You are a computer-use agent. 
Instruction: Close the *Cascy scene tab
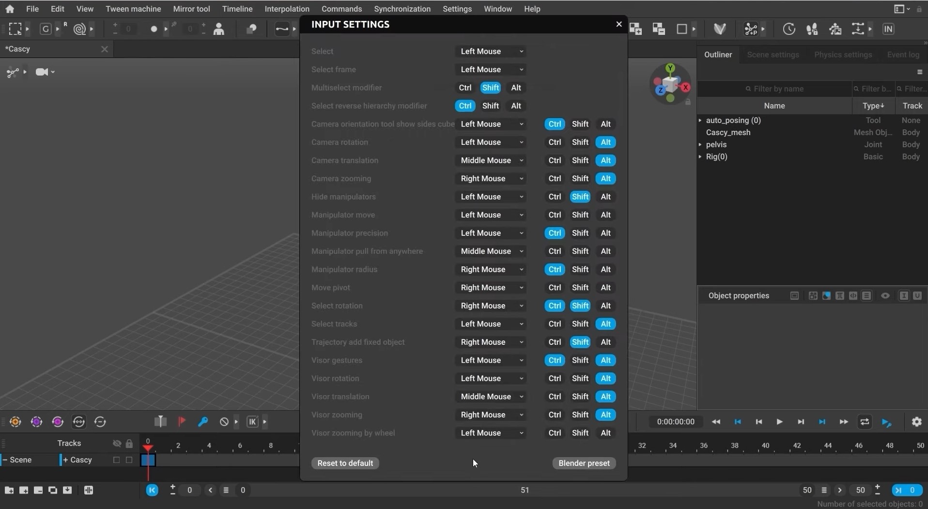click(x=104, y=49)
